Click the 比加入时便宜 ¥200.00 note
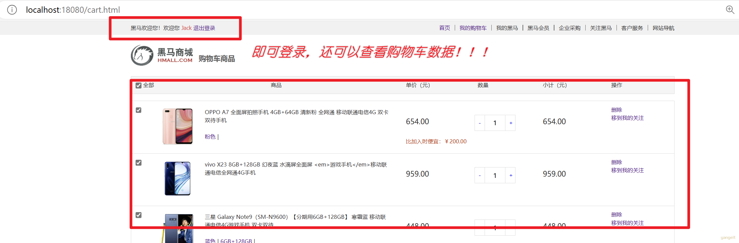This screenshot has height=243, width=739. [436, 141]
